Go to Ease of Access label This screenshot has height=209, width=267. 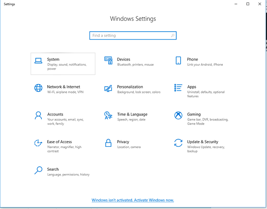(x=59, y=142)
